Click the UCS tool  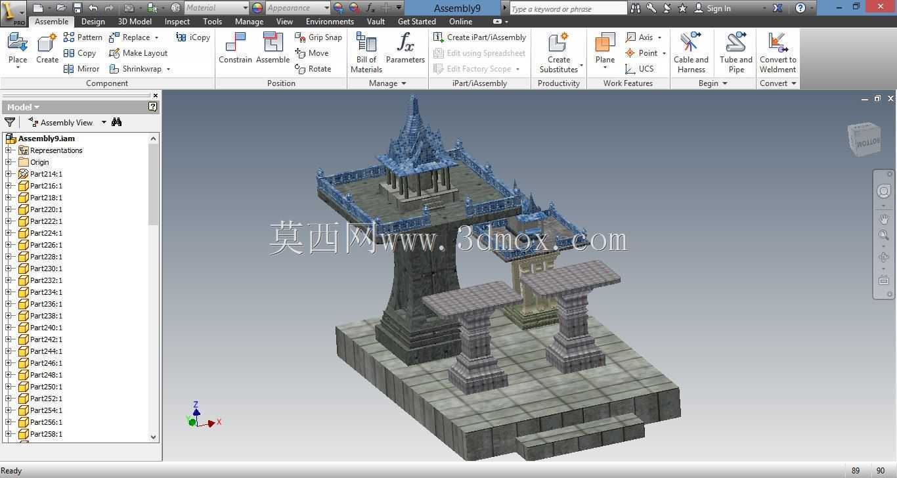pos(640,69)
